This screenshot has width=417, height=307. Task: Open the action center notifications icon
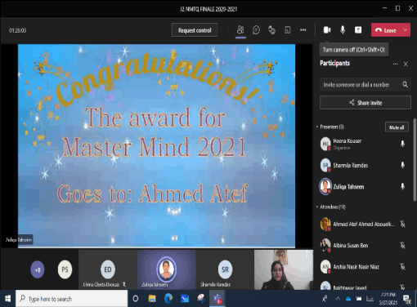[407, 299]
